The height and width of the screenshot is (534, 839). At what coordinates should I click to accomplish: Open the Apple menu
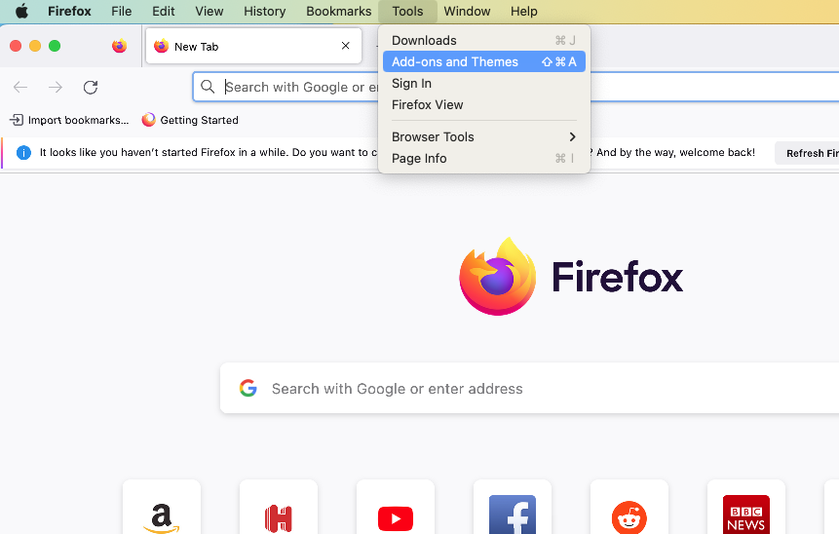click(x=22, y=12)
